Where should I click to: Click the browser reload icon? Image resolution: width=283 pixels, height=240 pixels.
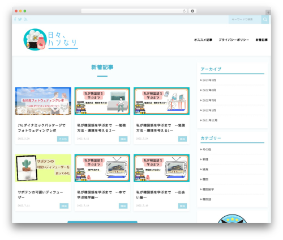[x=184, y=11]
